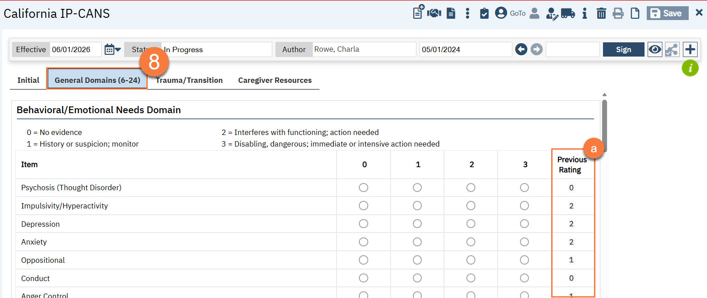Click the GoTo text link

point(518,13)
